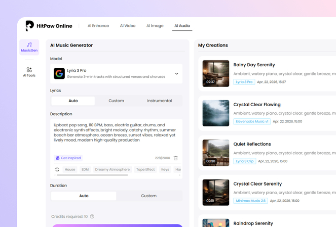Click the Crystal Clear Serenity title

coord(257,184)
